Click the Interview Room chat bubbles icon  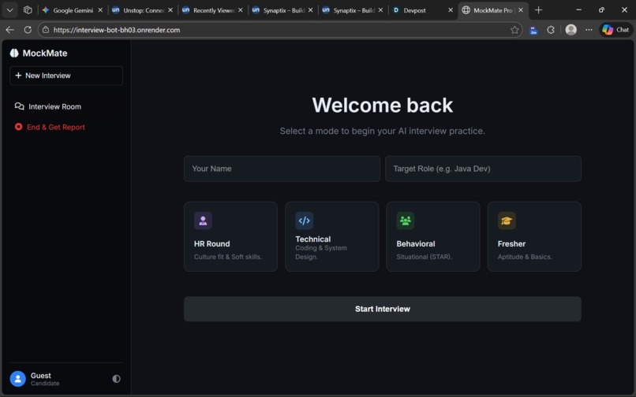point(19,106)
